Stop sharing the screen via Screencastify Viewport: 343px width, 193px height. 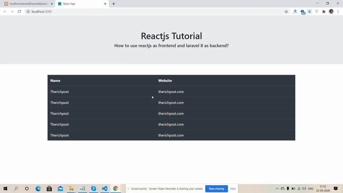coord(216,189)
